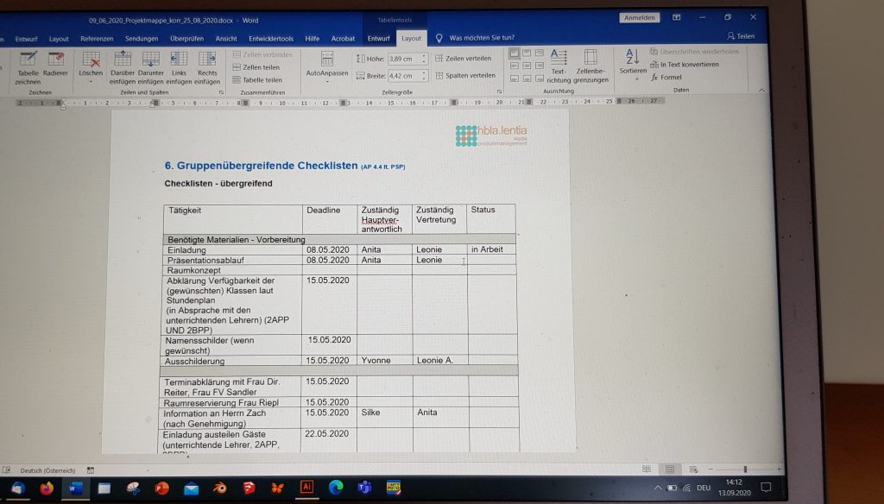Click the 'Yvonne' cell in Ausschilderung row
The width and height of the screenshot is (884, 504).
coord(384,360)
